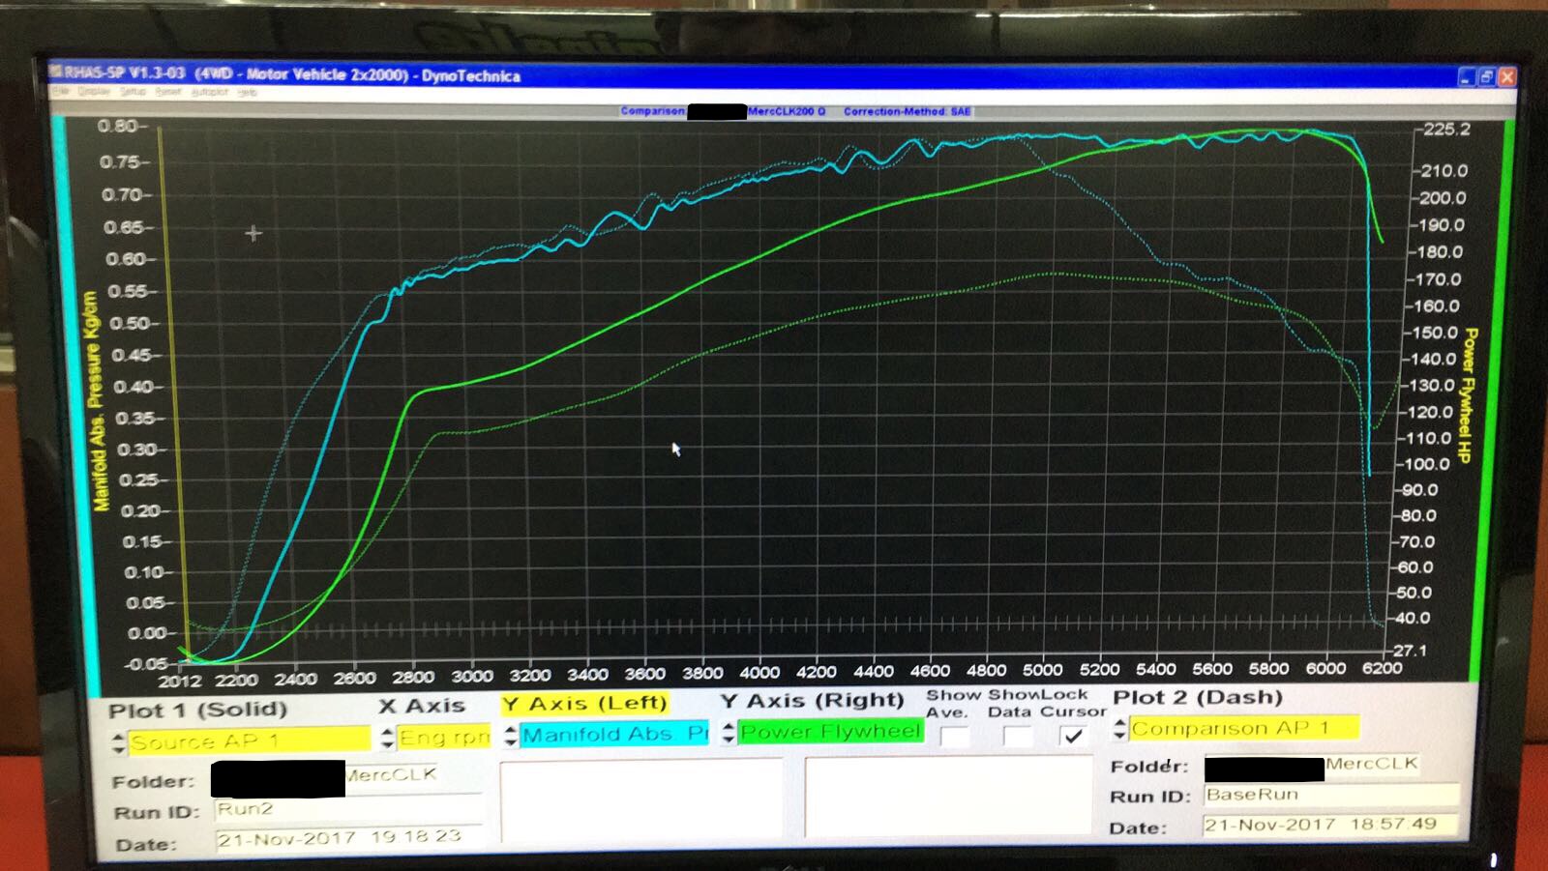1548x871 pixels.
Task: Open the Autoplot menu
Action: (x=209, y=92)
